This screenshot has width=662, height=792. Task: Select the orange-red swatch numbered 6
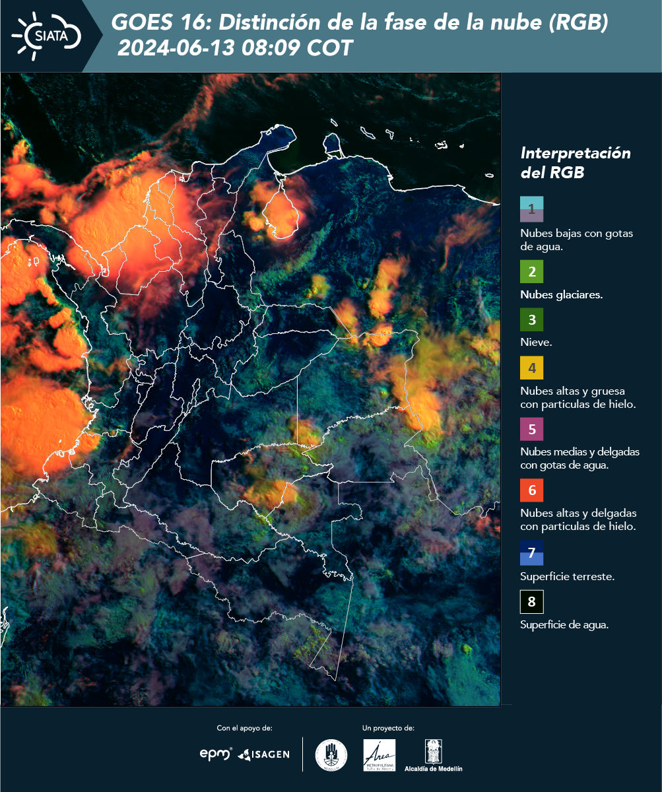tap(531, 491)
